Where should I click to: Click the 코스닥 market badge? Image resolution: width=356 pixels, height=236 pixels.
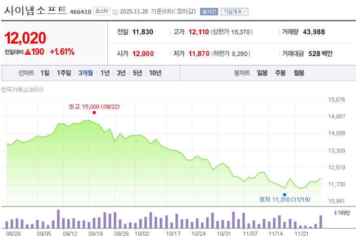pyautogui.click(x=102, y=11)
